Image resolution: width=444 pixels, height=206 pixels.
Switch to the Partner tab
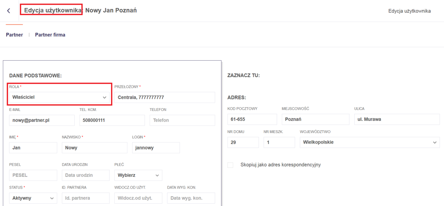pyautogui.click(x=14, y=35)
